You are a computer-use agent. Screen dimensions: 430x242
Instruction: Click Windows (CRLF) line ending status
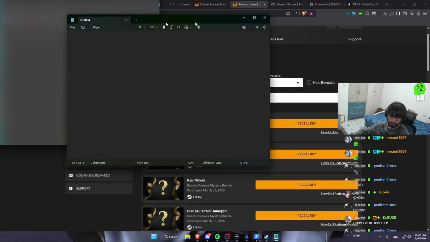pyautogui.click(x=212, y=163)
